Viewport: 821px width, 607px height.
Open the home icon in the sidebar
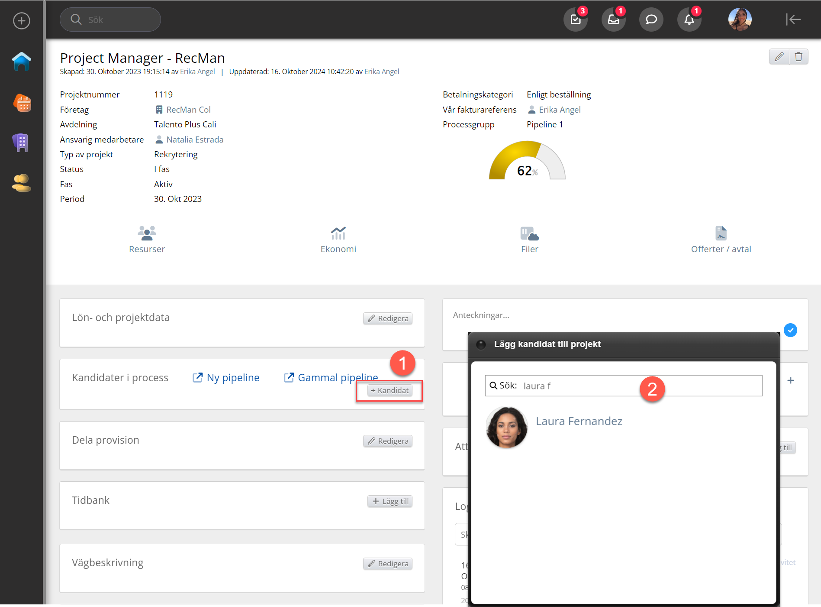tap(21, 62)
